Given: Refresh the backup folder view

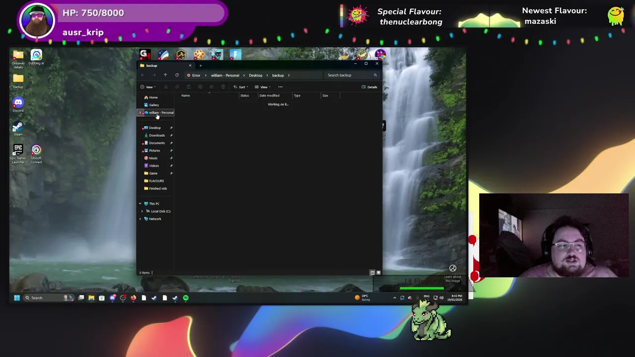Looking at the screenshot, I should point(177,75).
